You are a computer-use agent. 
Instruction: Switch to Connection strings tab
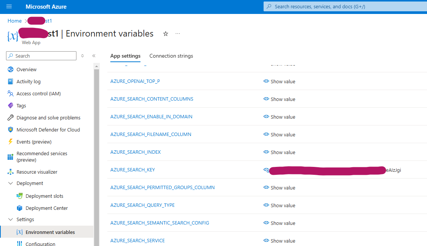pyautogui.click(x=171, y=56)
